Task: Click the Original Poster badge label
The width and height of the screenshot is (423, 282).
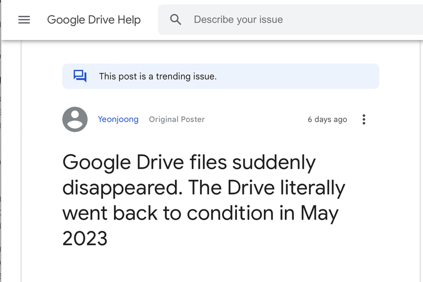Action: pos(177,119)
